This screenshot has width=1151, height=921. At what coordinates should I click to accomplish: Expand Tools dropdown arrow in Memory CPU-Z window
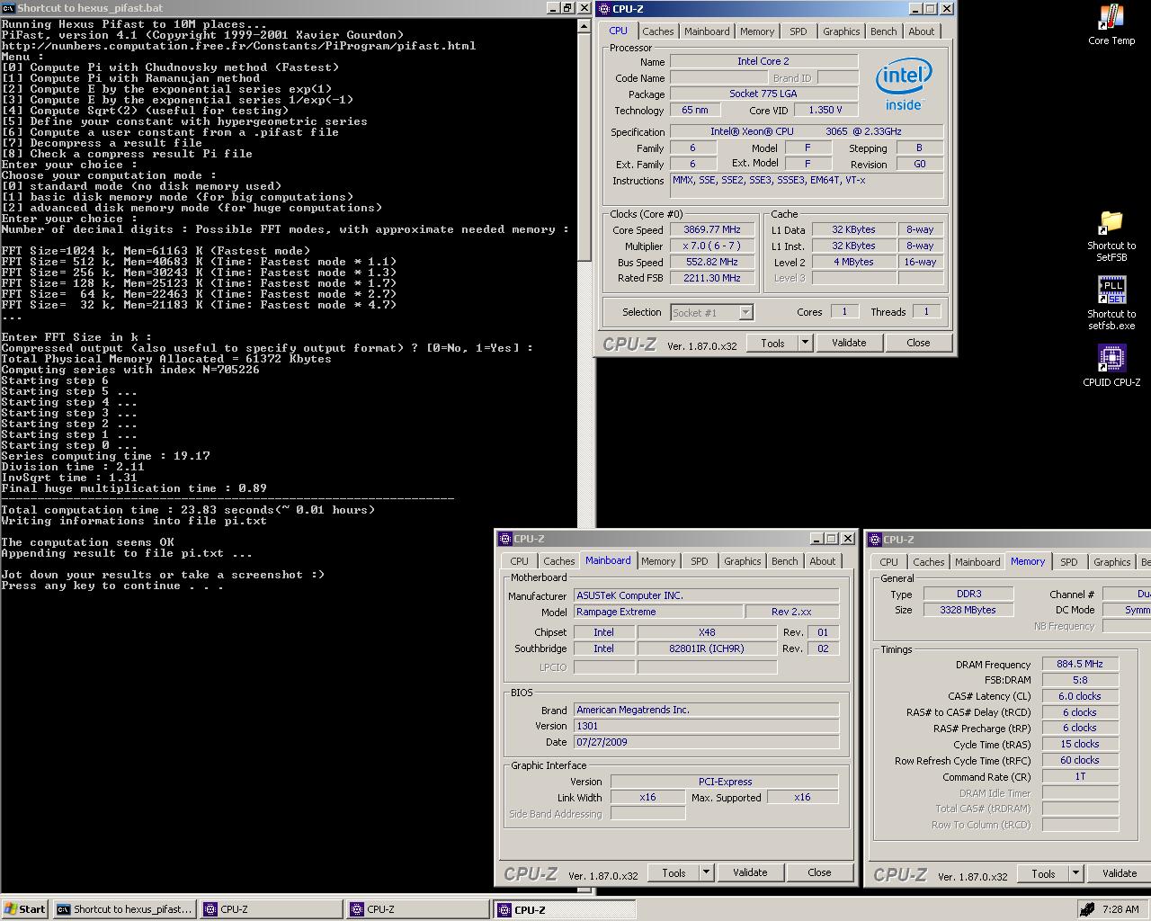(x=1075, y=873)
